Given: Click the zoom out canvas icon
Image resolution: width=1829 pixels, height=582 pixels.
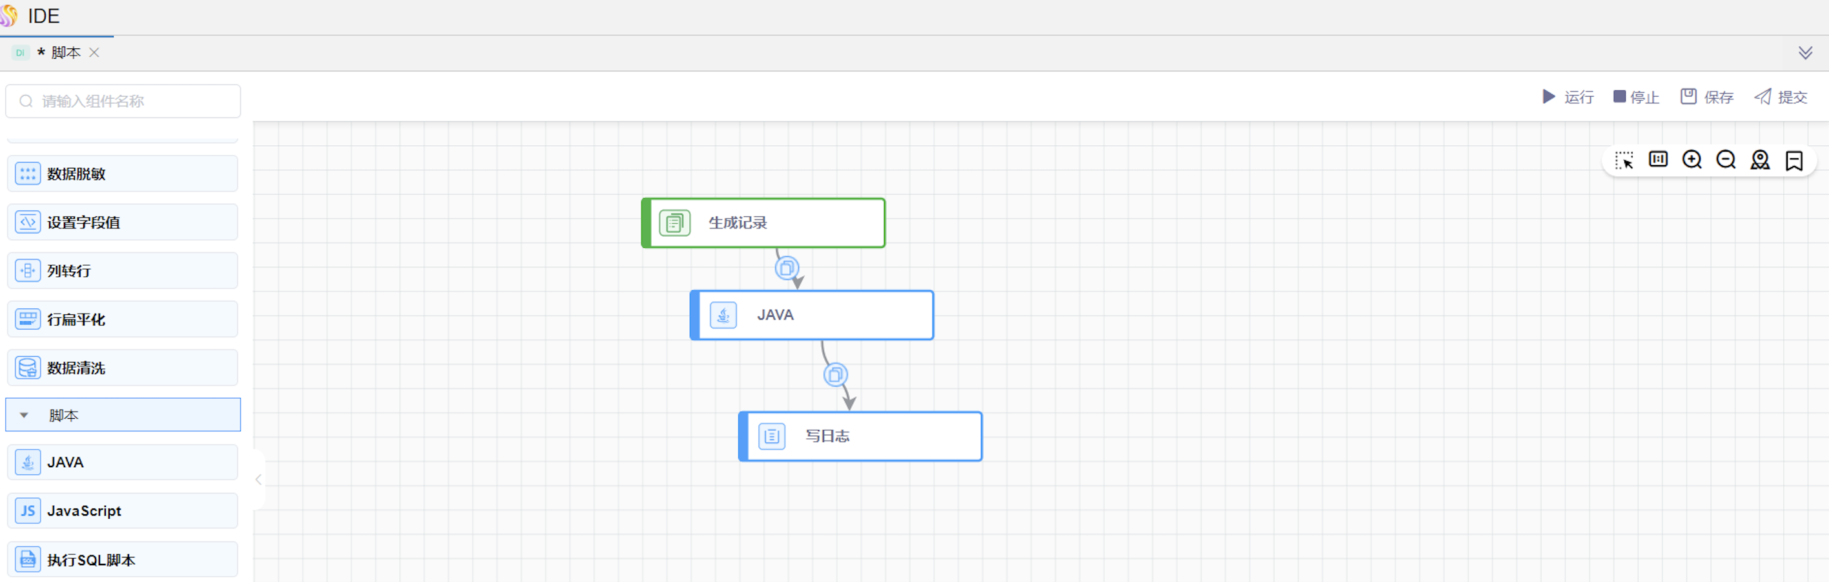Looking at the screenshot, I should pyautogui.click(x=1725, y=160).
